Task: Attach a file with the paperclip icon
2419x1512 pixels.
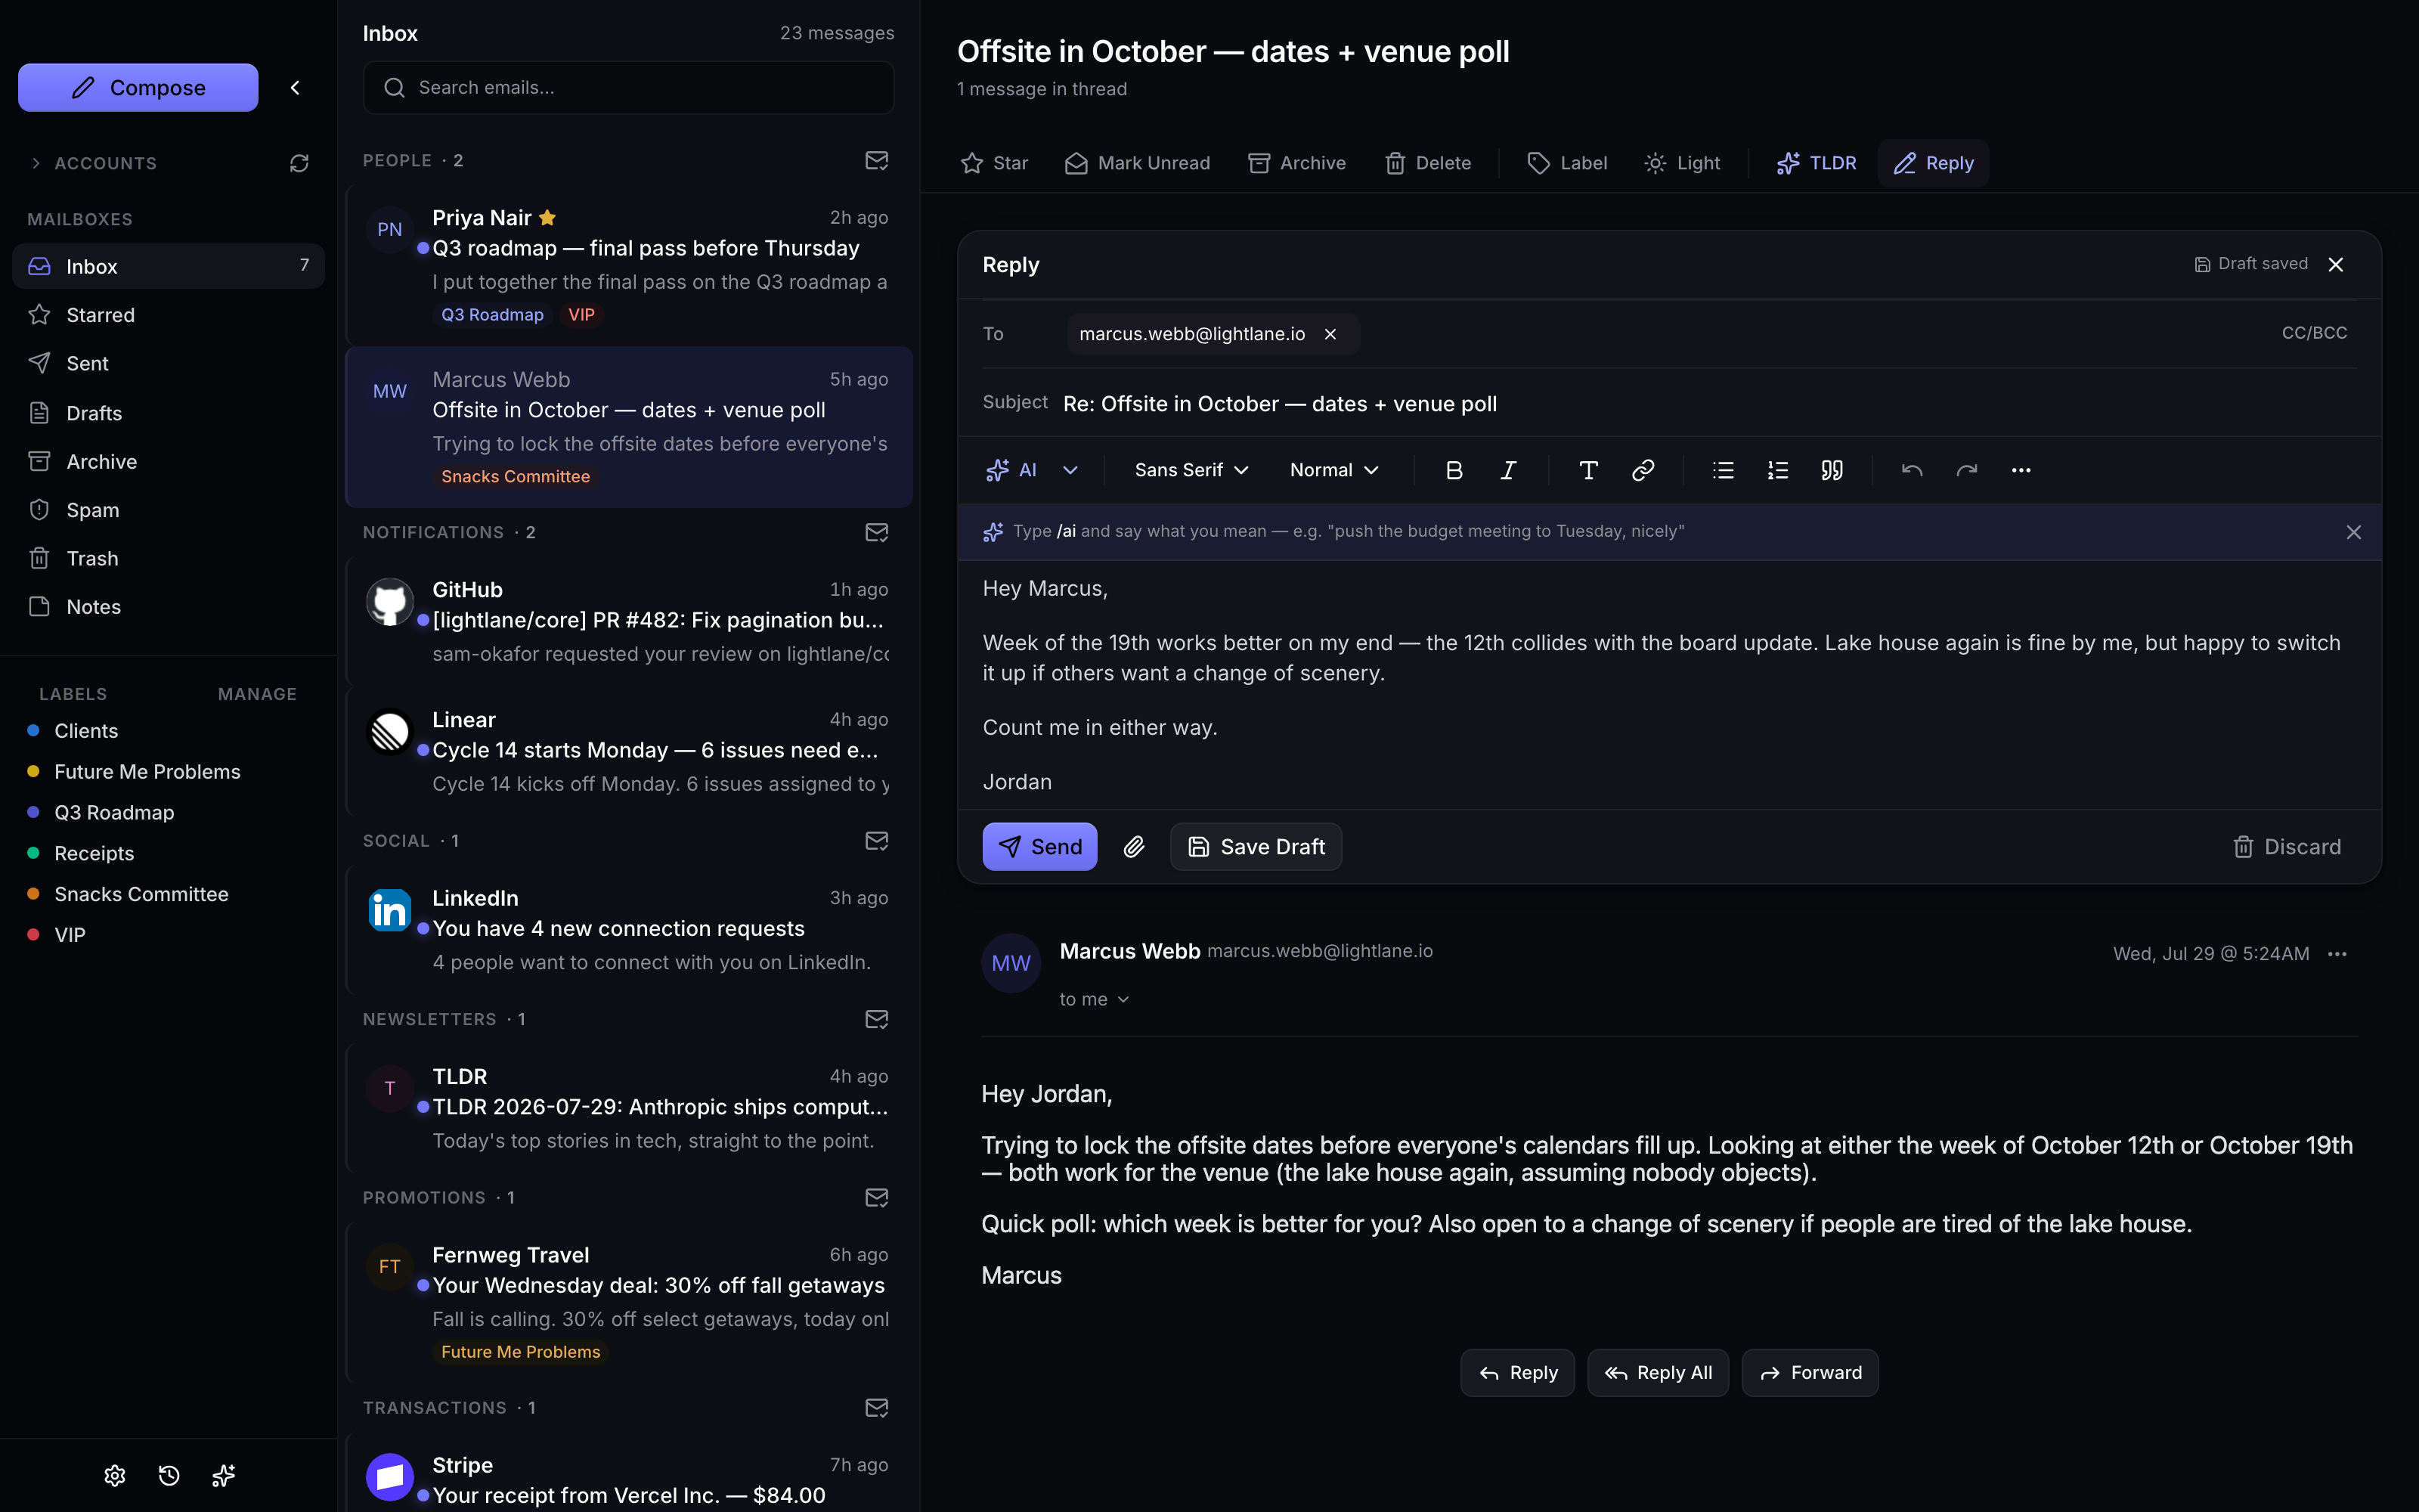Action: click(x=1134, y=847)
